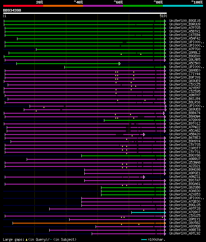The height and width of the screenshot is (242, 206).
Task: Click the cyan =100char. scale bar
Action: 144,240
